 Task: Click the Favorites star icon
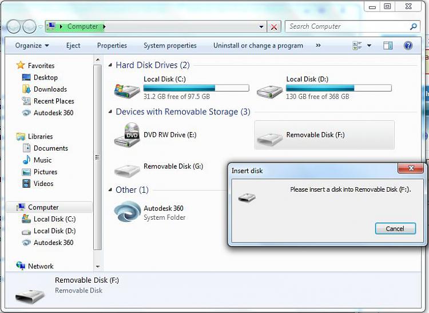pos(21,65)
